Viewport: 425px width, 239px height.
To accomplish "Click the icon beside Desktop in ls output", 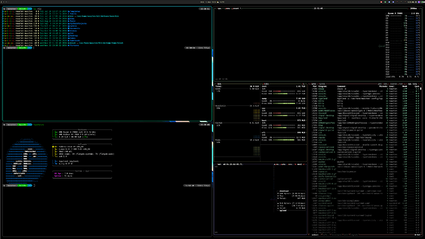I will point(68,36).
